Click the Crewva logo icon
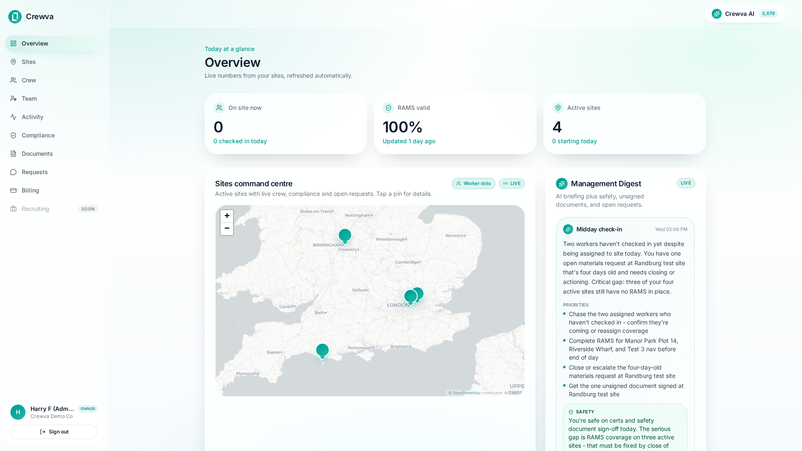The image size is (802, 451). (x=15, y=17)
